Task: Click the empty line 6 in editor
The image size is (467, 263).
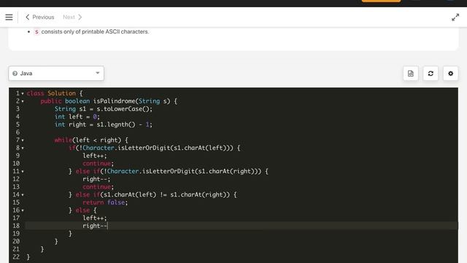Action: pyautogui.click(x=242, y=132)
